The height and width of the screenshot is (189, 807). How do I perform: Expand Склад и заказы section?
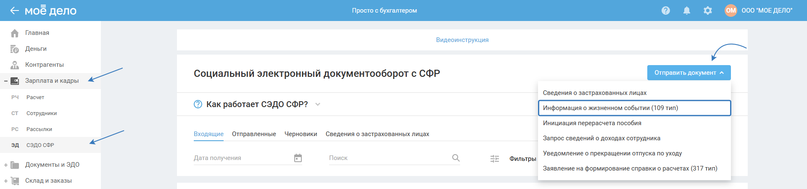click(x=6, y=181)
